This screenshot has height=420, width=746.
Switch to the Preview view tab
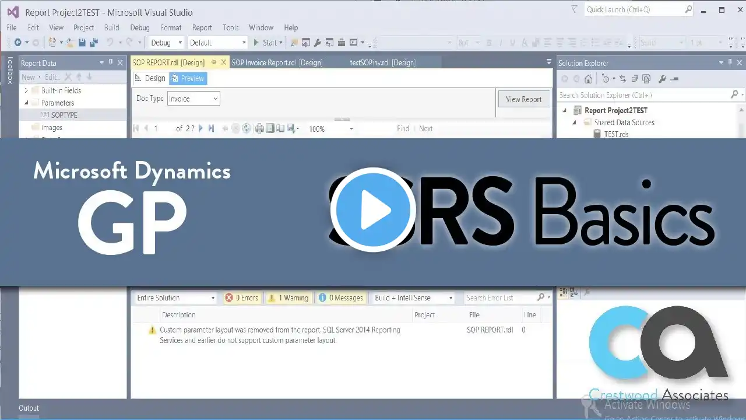pos(188,78)
